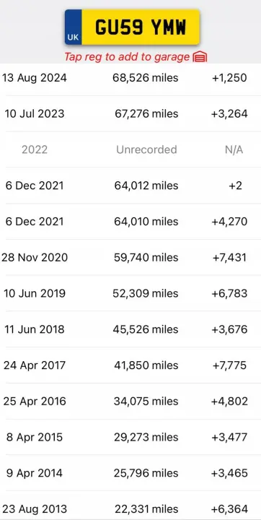Image resolution: width=261 pixels, height=520 pixels.
Task: Tap the blue UK badge on plate
Action: pyautogui.click(x=74, y=27)
